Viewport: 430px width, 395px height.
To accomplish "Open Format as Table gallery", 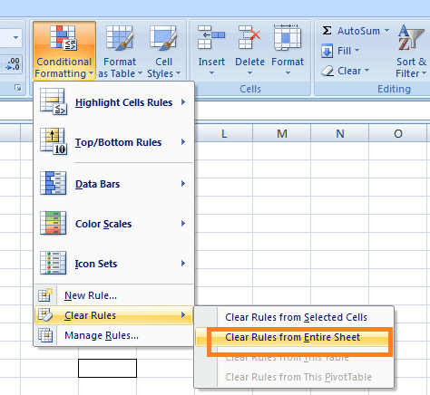I will (120, 52).
